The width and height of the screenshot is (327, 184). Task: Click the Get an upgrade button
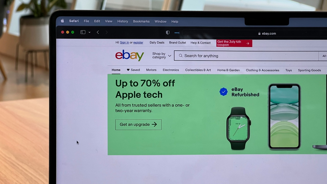point(138,124)
